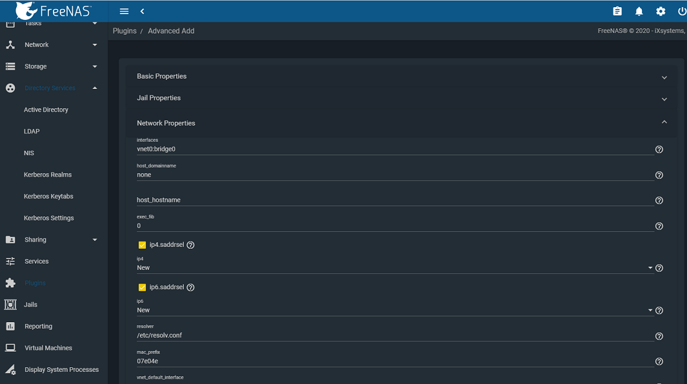Show help for host_domainname field
Screen dimensions: 687x384
click(x=659, y=175)
